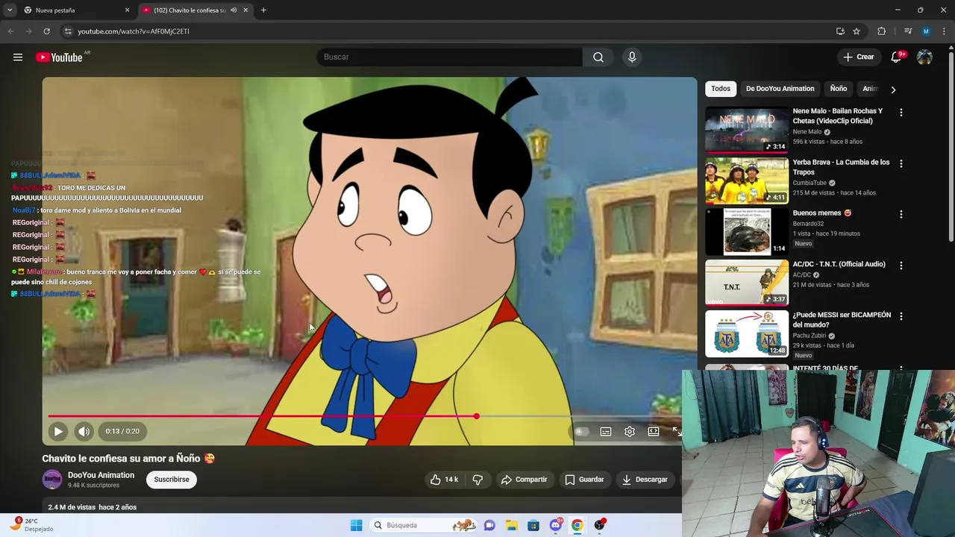Open options for the Messi bicampeón video
Image resolution: width=955 pixels, height=537 pixels.
(901, 316)
